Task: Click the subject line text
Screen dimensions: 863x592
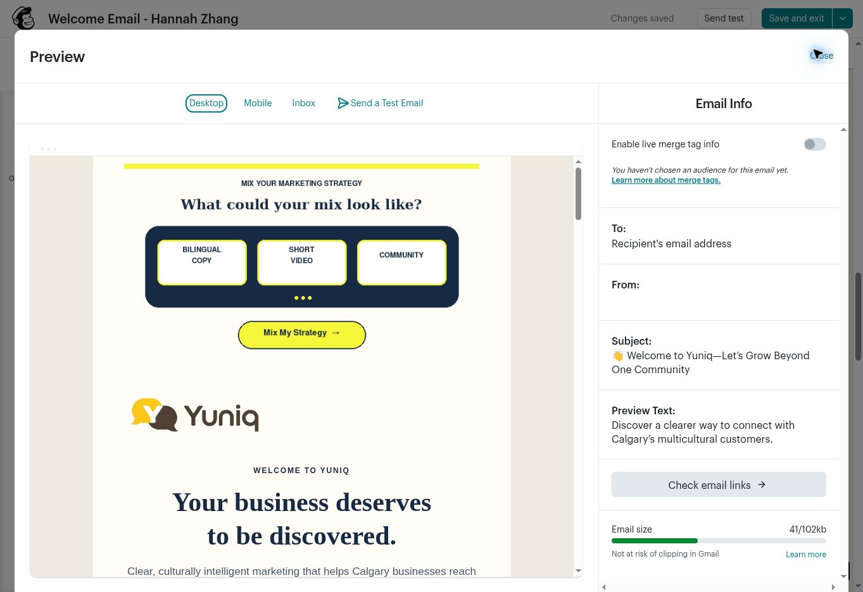Action: 710,362
